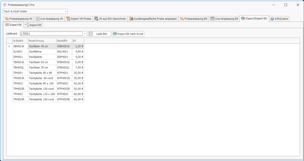The height and width of the screenshot is (161, 304).
Task: Click Export EK nach Excel button
Action: click(x=128, y=34)
